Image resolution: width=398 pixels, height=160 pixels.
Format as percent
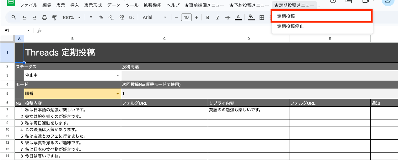pyautogui.click(x=101, y=17)
